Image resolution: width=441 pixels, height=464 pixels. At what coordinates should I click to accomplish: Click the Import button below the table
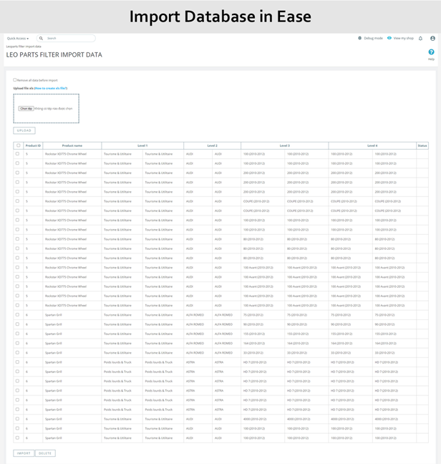(x=24, y=453)
